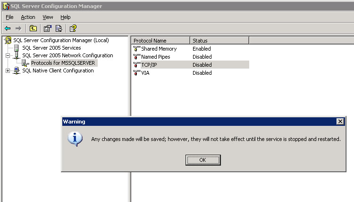Select SQL Native Client Configuration label
Viewport: 354px width, 202px height.
click(x=58, y=70)
